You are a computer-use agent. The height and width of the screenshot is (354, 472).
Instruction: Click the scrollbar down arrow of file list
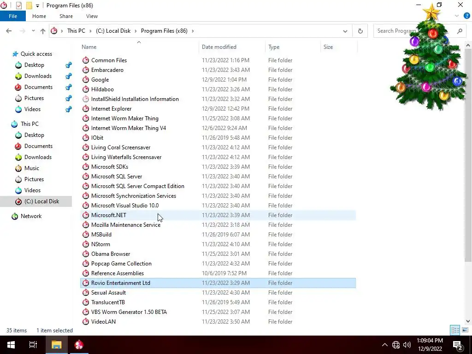click(468, 321)
